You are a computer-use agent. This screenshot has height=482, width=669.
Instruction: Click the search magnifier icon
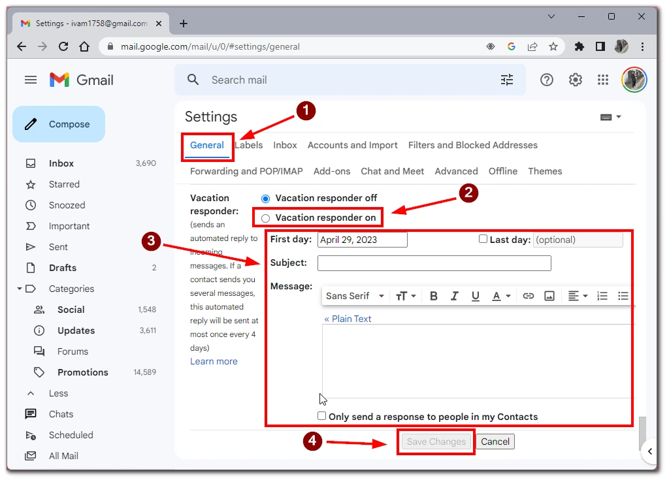click(193, 80)
